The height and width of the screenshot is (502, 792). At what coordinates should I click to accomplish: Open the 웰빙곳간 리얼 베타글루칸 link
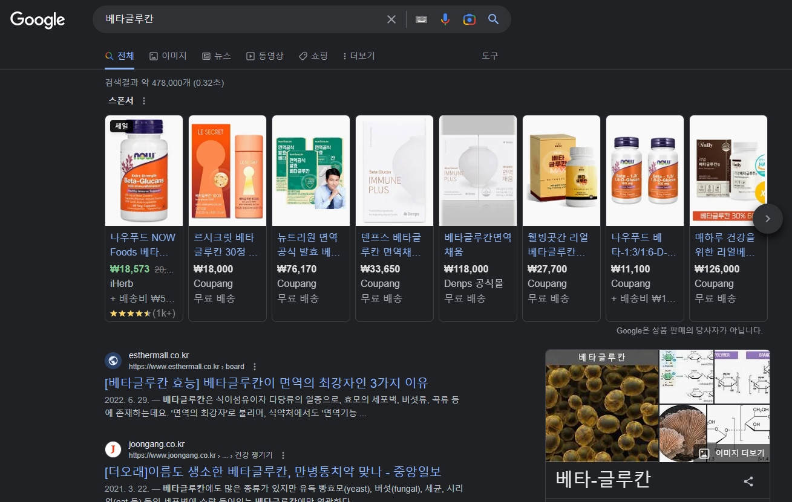coord(558,245)
